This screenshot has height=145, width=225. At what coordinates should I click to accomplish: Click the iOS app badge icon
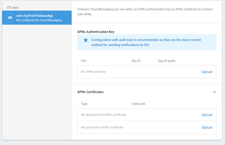tap(10, 18)
